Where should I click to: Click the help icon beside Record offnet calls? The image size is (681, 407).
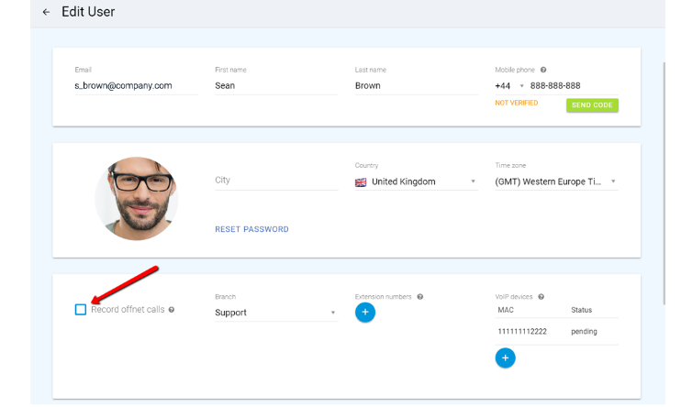[172, 310]
